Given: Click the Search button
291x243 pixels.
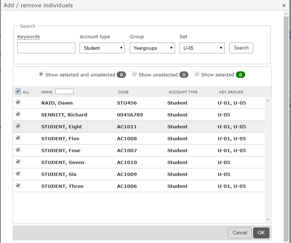Looking at the screenshot, I should tap(241, 48).
